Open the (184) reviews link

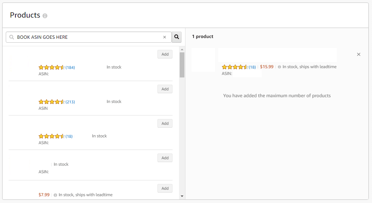tap(70, 67)
